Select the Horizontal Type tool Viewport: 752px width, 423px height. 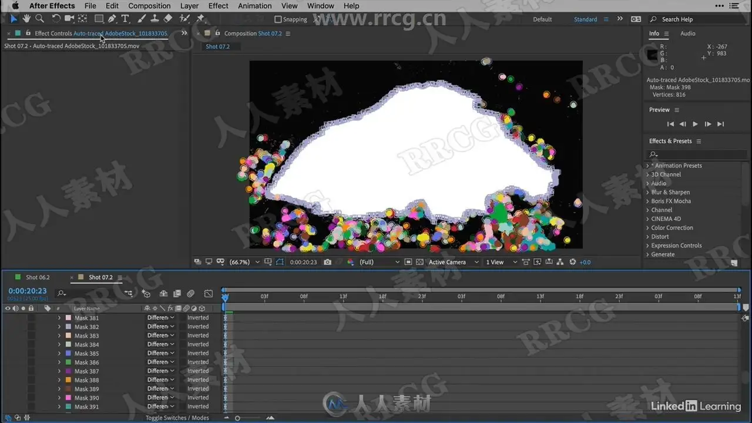pos(125,19)
